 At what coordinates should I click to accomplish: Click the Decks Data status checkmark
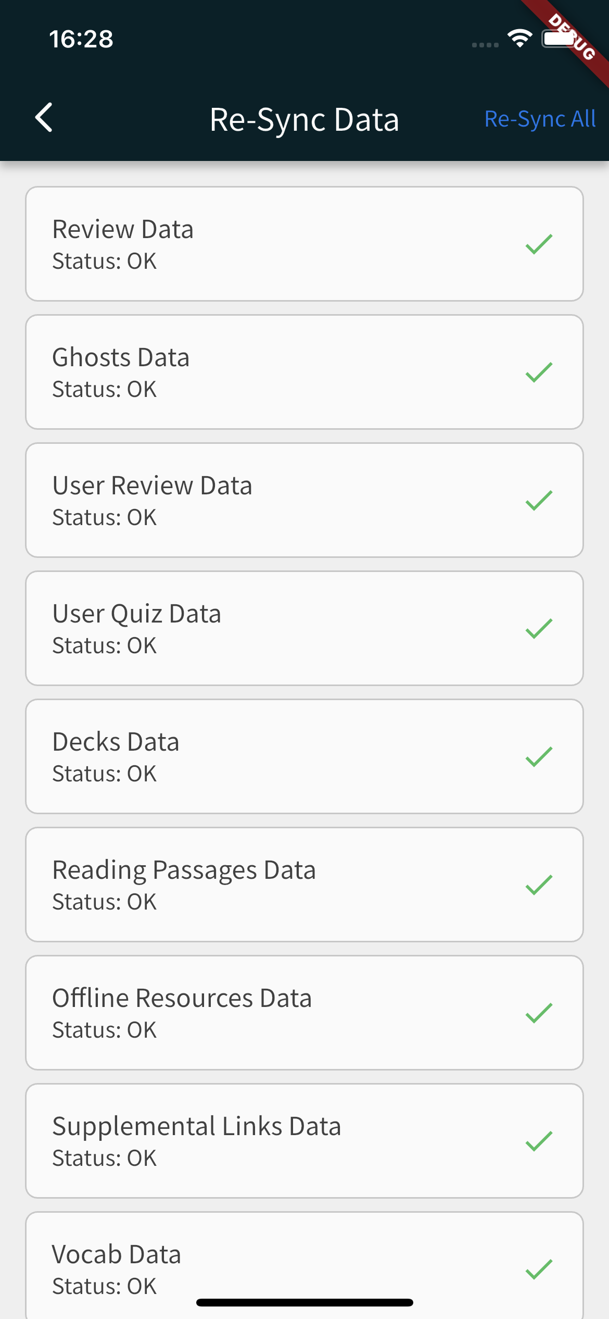539,757
